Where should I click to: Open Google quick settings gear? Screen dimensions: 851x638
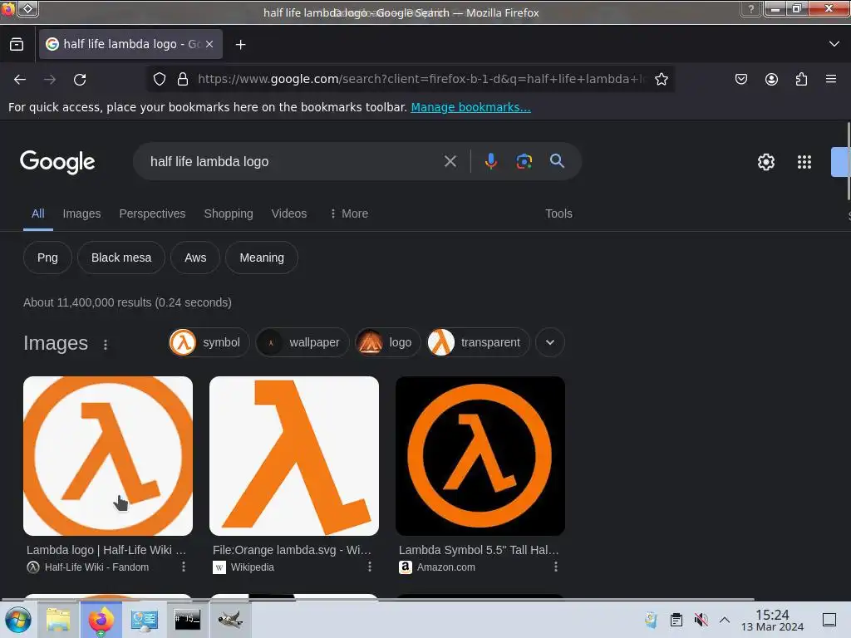(x=765, y=162)
